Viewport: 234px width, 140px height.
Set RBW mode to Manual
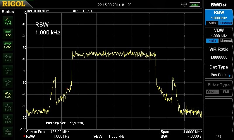coord(226,23)
